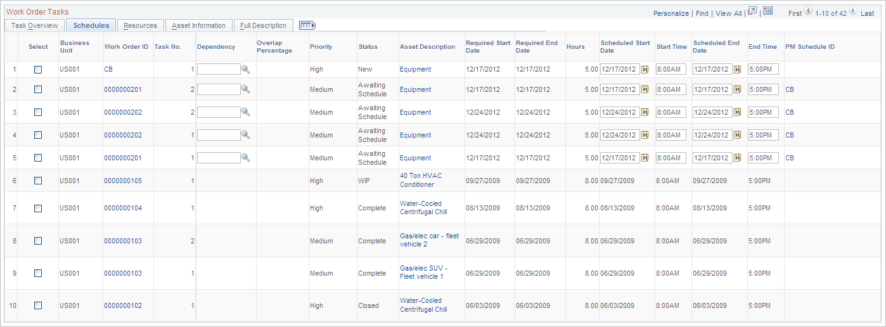The height and width of the screenshot is (327, 886).
Task: Edit Start Time field in row 4
Action: [x=671, y=136]
